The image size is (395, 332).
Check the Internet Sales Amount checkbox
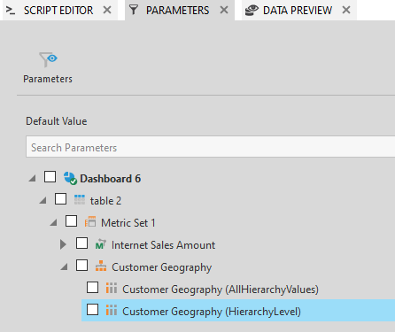(x=81, y=243)
